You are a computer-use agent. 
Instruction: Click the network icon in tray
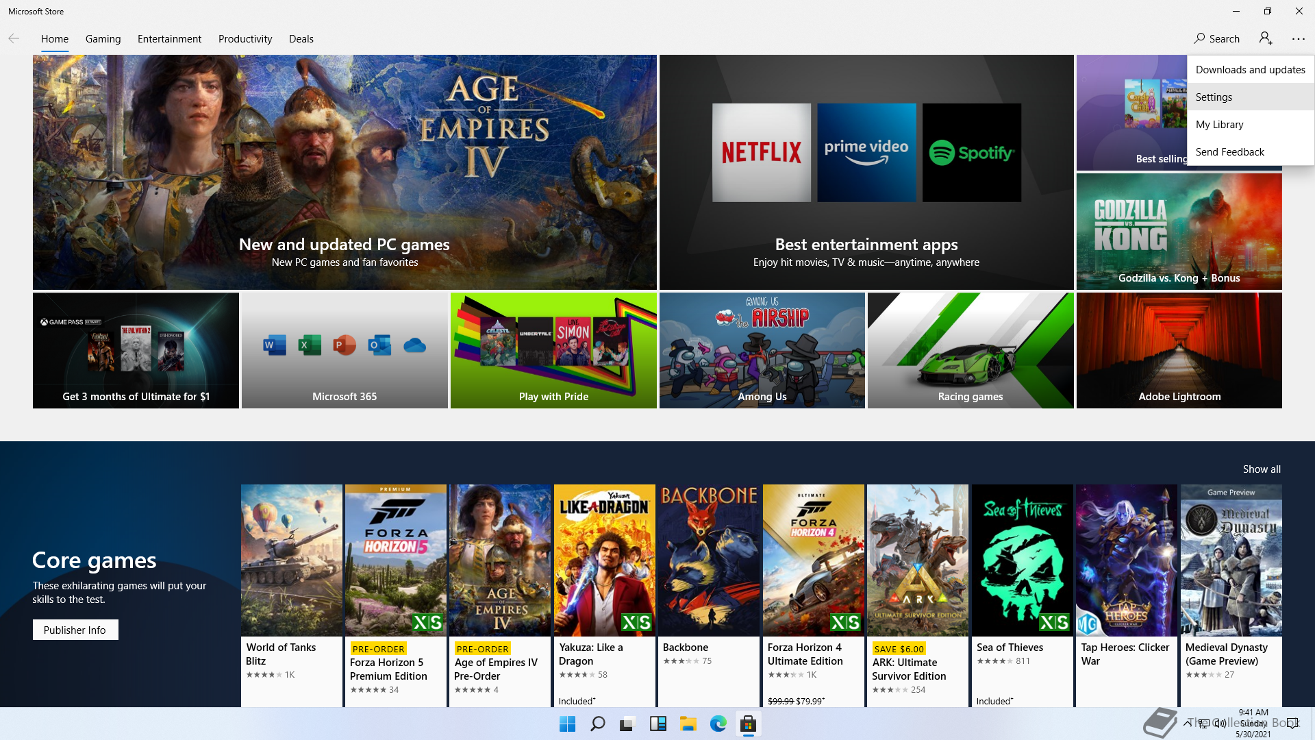click(1203, 723)
